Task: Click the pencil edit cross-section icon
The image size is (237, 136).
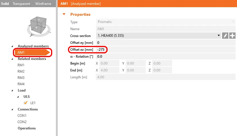Action: 225,36
